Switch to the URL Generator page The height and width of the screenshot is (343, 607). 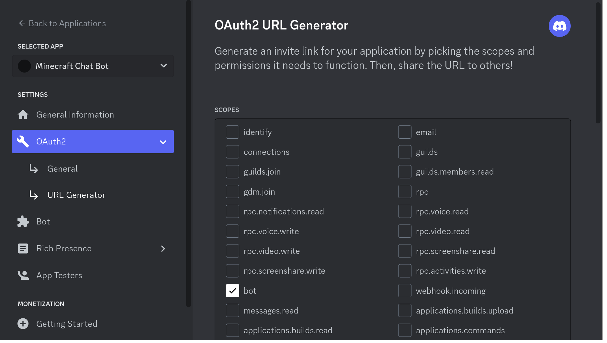76,195
